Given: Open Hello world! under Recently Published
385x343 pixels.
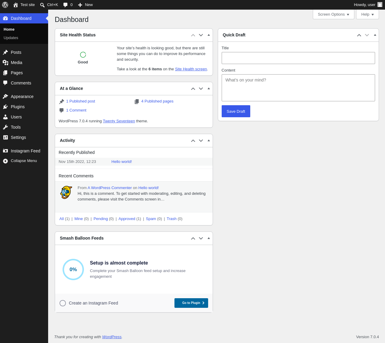Looking at the screenshot, I should pos(122,162).
